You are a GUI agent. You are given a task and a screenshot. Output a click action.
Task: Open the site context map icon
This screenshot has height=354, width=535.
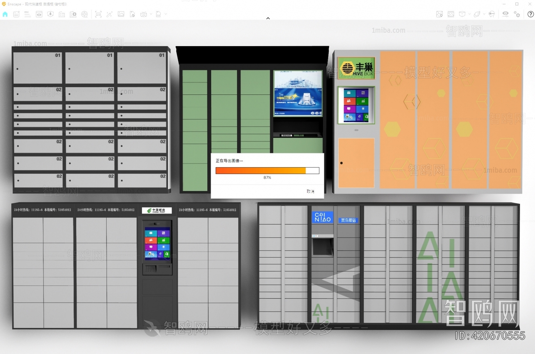coord(439,14)
